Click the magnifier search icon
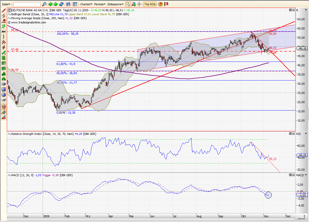This screenshot has height=222, width=309. [44, 4]
